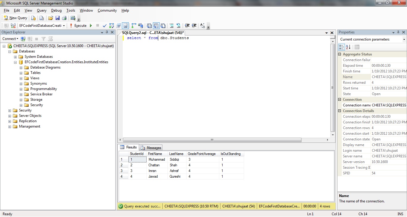Click the horizontal scrollbar of the query editor
This screenshot has width=407, height=217.
pyautogui.click(x=212, y=139)
